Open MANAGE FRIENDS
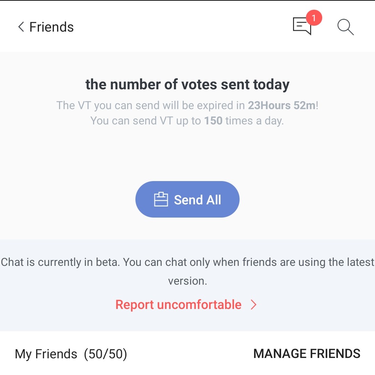 click(307, 353)
